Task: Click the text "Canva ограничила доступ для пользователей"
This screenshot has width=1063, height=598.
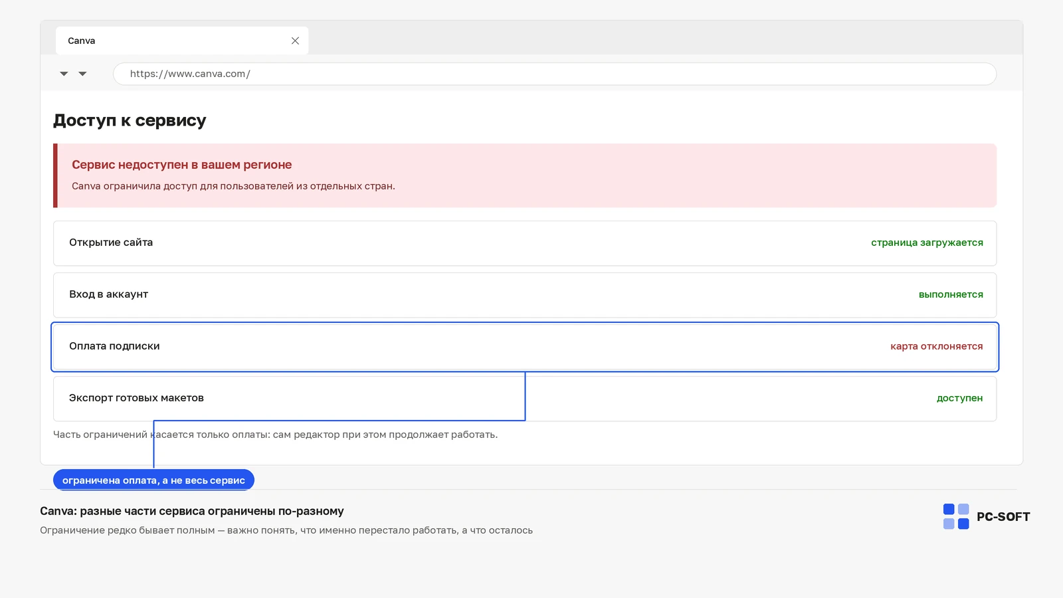Action: [183, 186]
